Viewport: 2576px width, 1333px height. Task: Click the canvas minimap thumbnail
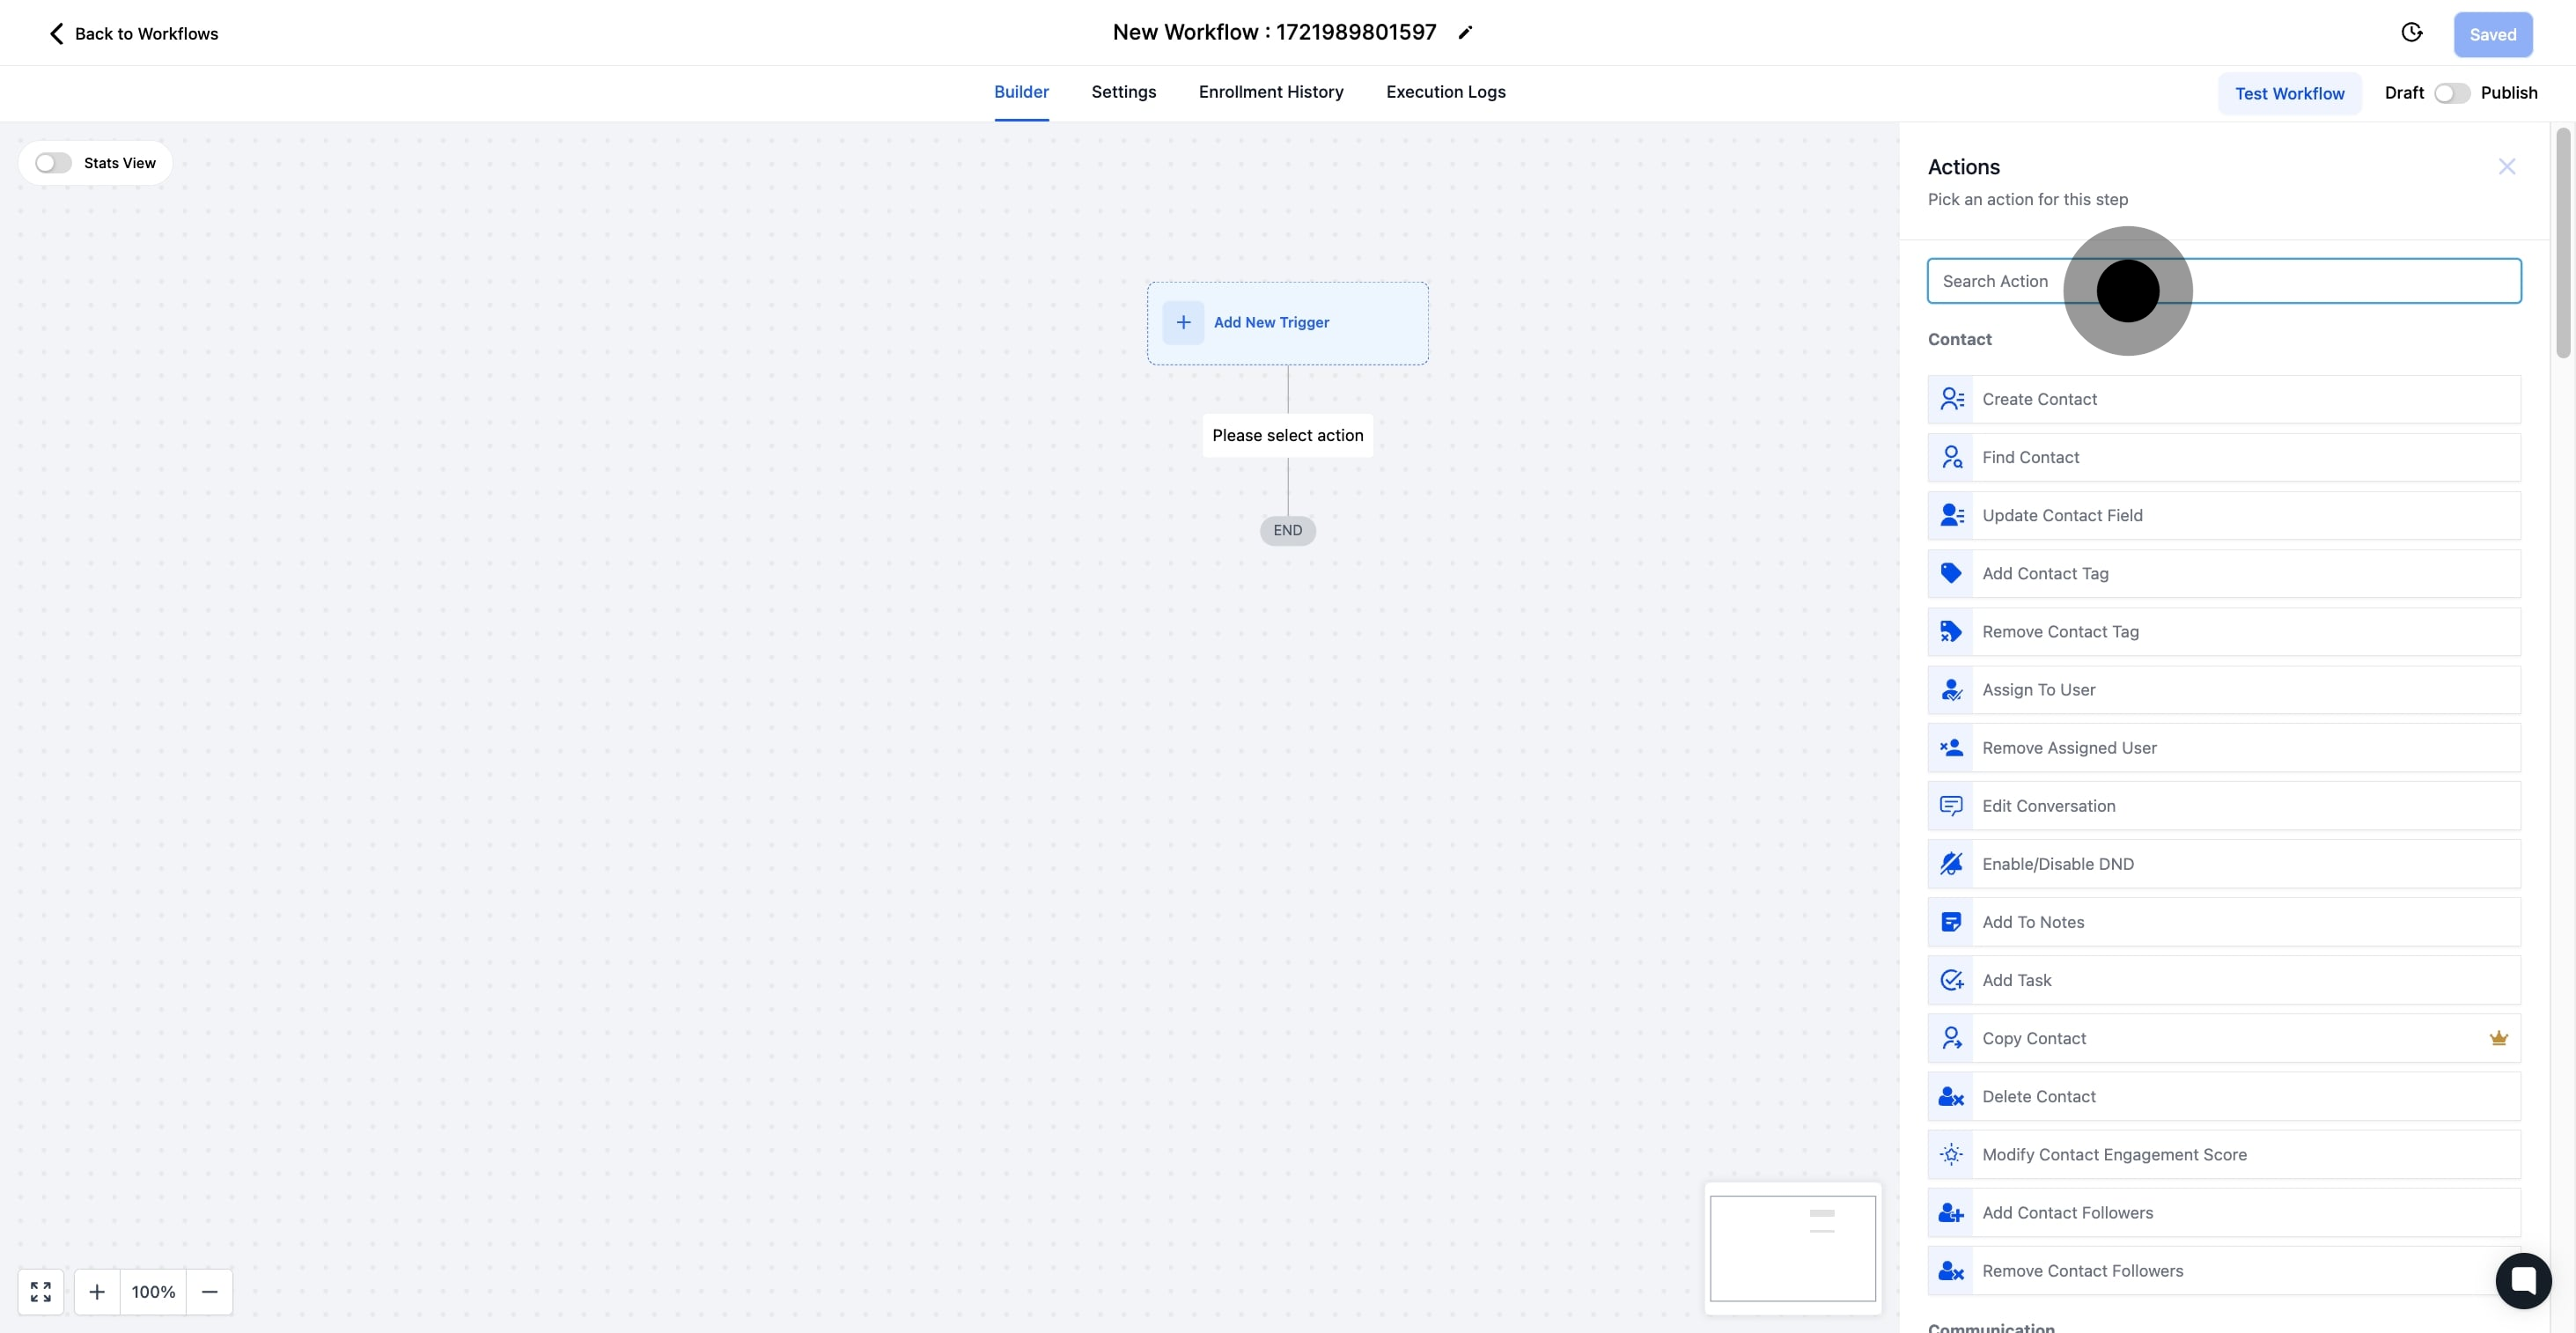(1792, 1248)
